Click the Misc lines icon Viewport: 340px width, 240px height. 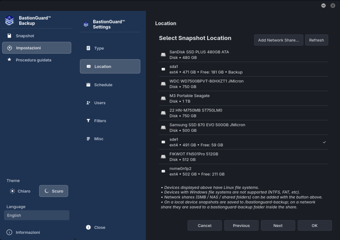pos(88,139)
